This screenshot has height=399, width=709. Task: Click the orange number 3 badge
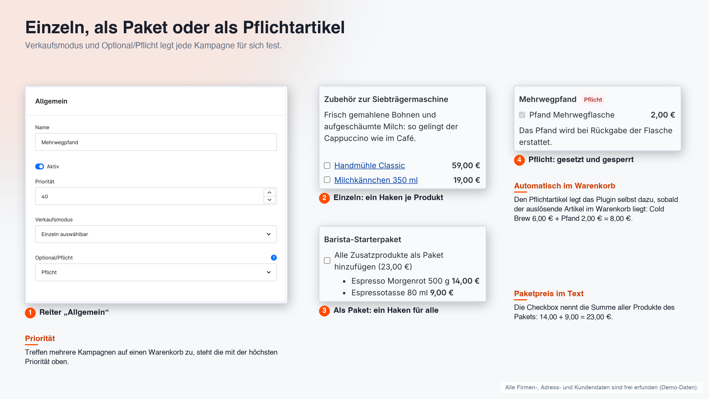(324, 311)
